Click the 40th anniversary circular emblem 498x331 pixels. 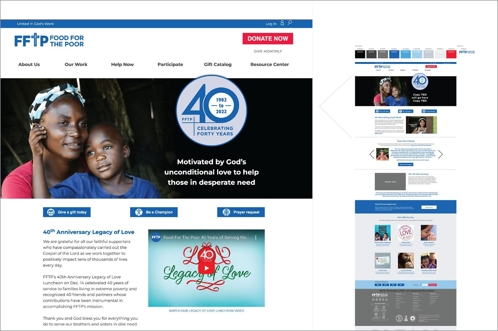tap(211, 111)
